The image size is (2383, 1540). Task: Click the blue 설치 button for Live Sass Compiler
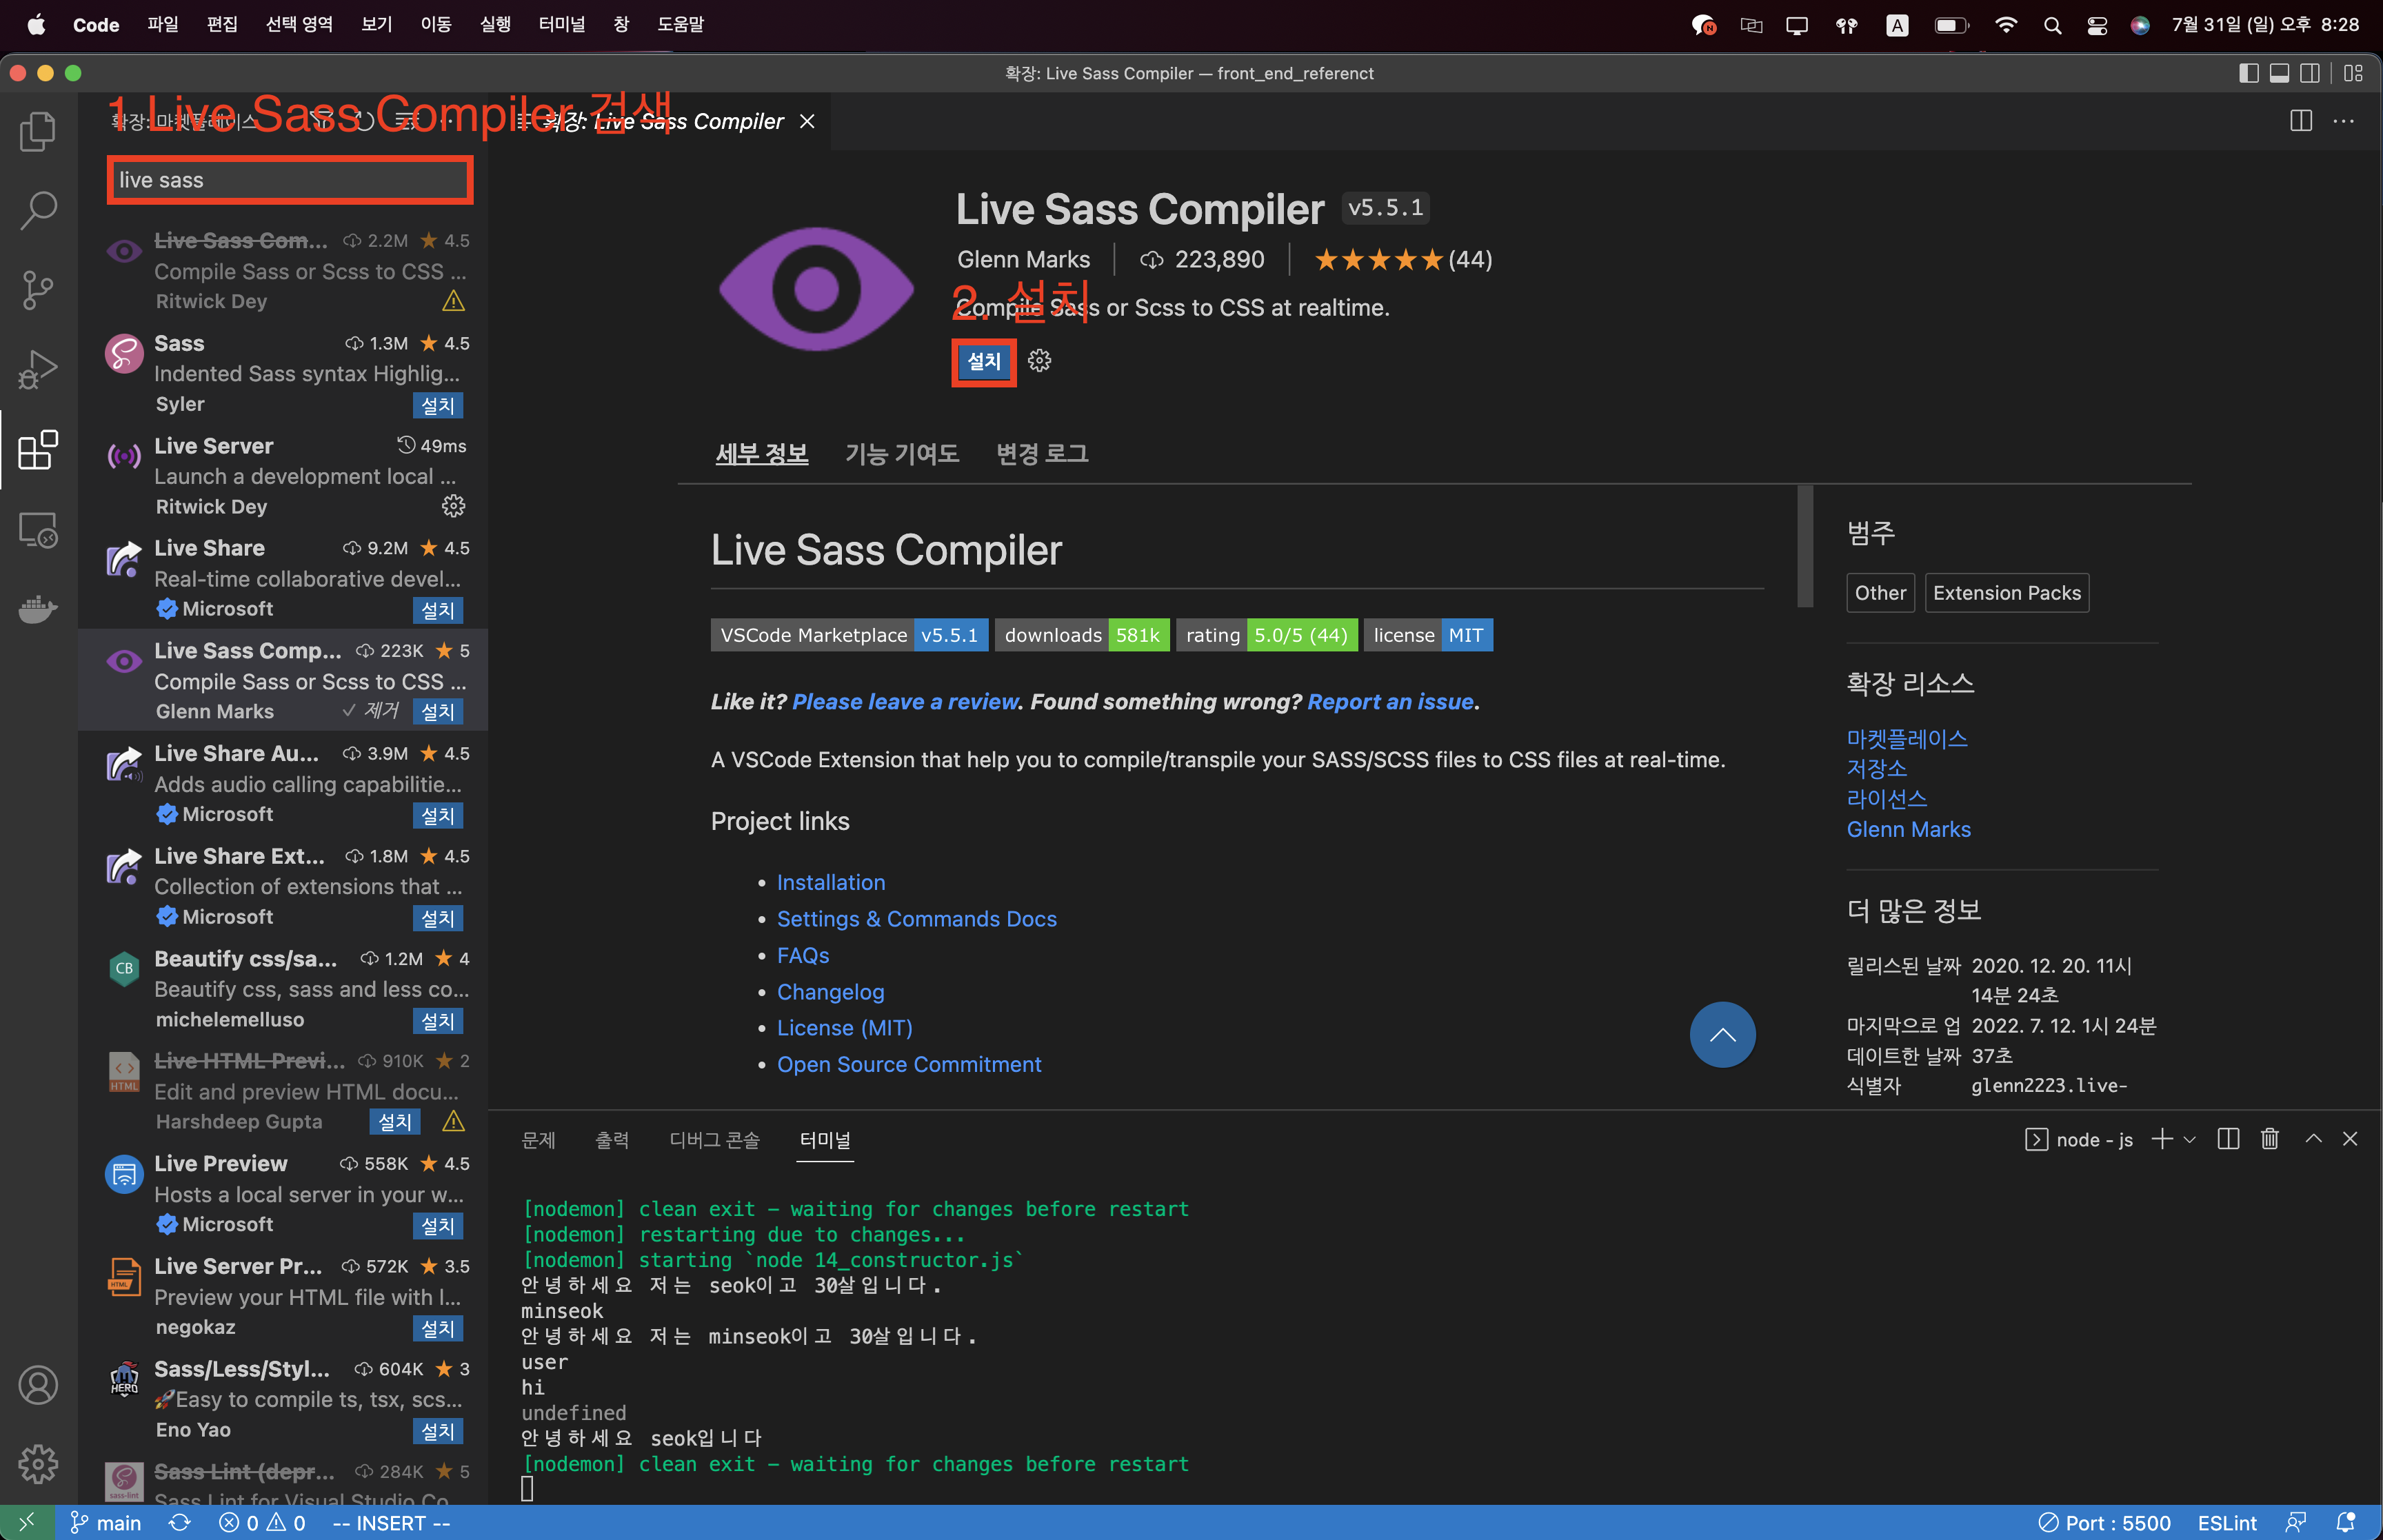(983, 361)
